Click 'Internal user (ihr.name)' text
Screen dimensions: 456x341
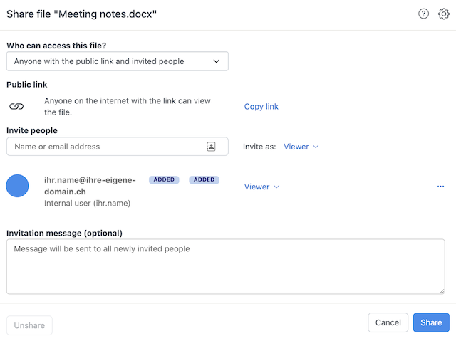[87, 204]
